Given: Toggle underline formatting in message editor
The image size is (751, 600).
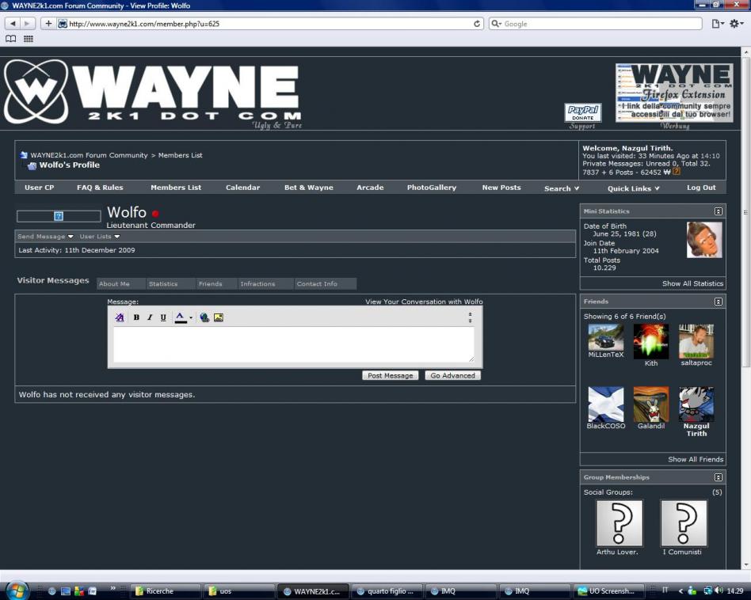Looking at the screenshot, I should click(163, 317).
